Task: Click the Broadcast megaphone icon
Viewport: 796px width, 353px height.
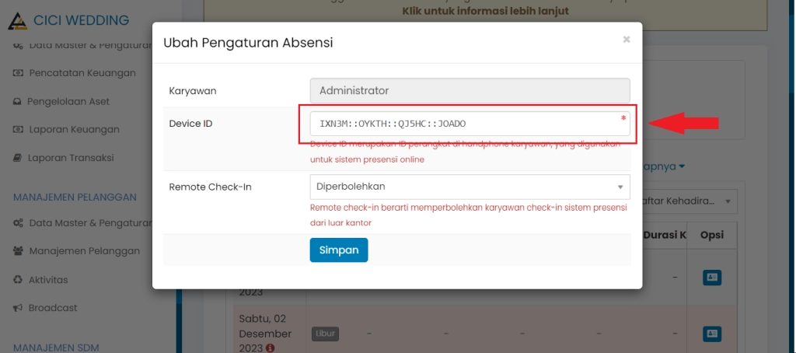Action: point(18,308)
